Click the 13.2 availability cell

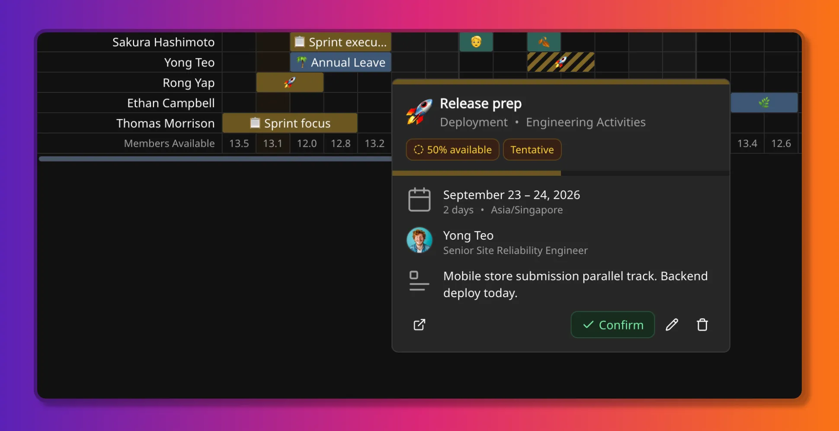click(375, 143)
